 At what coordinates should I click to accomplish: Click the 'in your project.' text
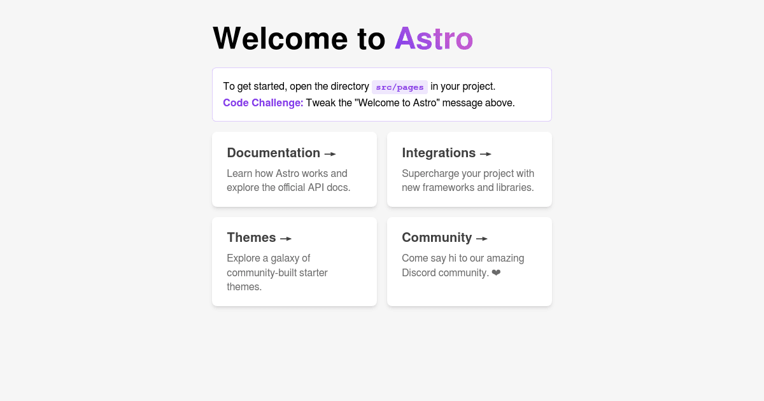[463, 87]
